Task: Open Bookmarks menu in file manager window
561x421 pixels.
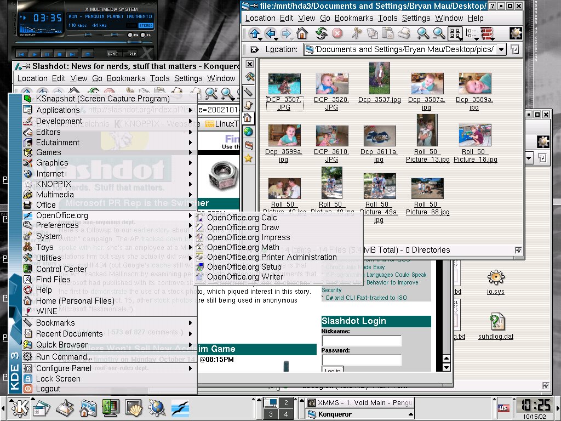Action: click(353, 18)
